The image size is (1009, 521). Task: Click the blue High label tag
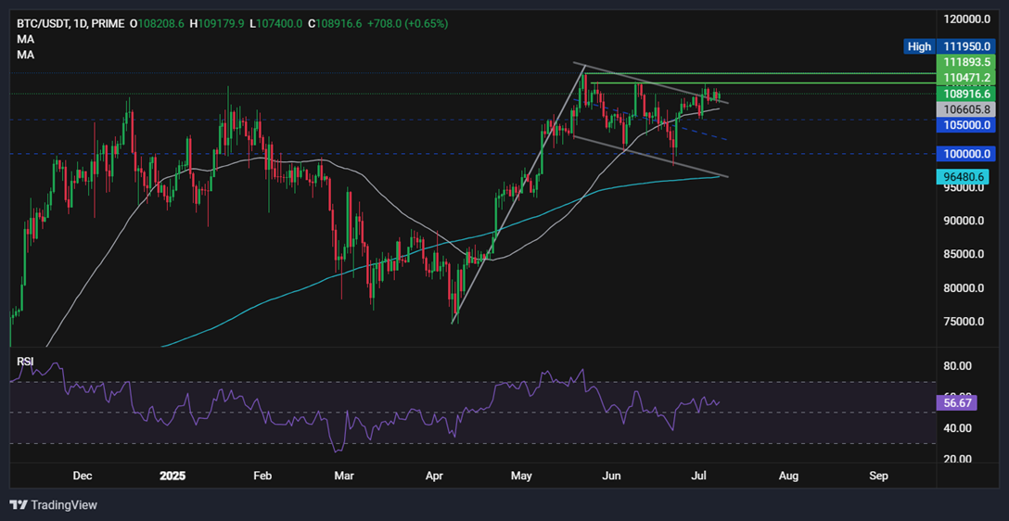(918, 46)
